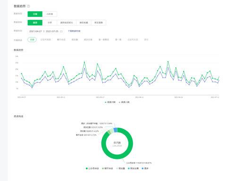The height and width of the screenshot is (181, 227).
Task: Choose the 朋友圈 channel filter
Action: coord(75,39)
